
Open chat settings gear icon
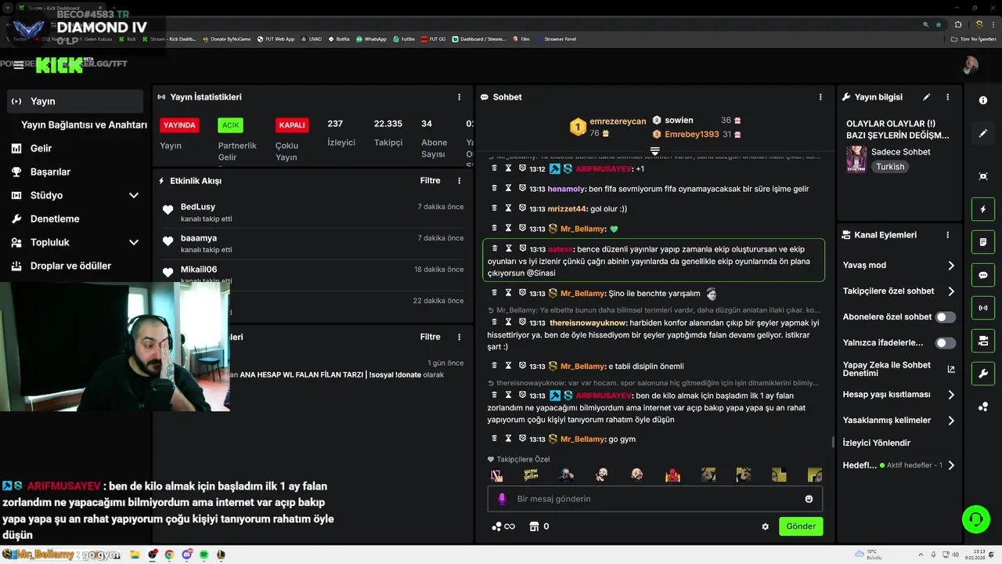pyautogui.click(x=766, y=526)
